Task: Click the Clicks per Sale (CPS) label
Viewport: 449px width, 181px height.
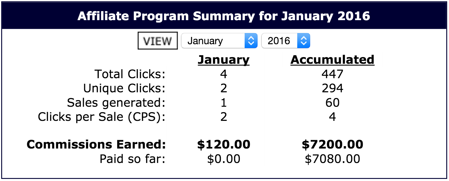Action: [102, 117]
